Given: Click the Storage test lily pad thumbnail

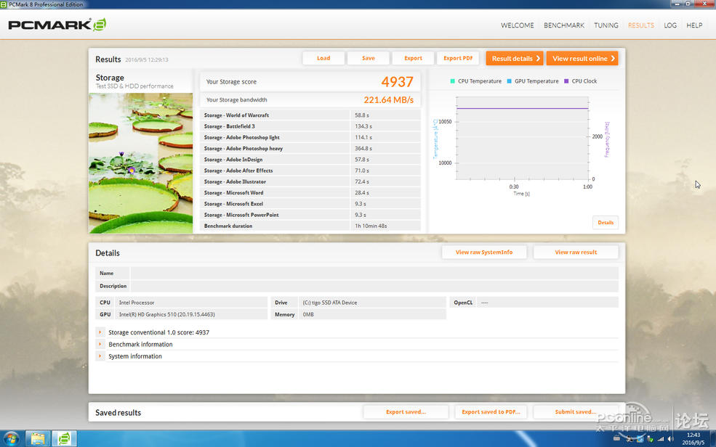Looking at the screenshot, I should tap(140, 163).
